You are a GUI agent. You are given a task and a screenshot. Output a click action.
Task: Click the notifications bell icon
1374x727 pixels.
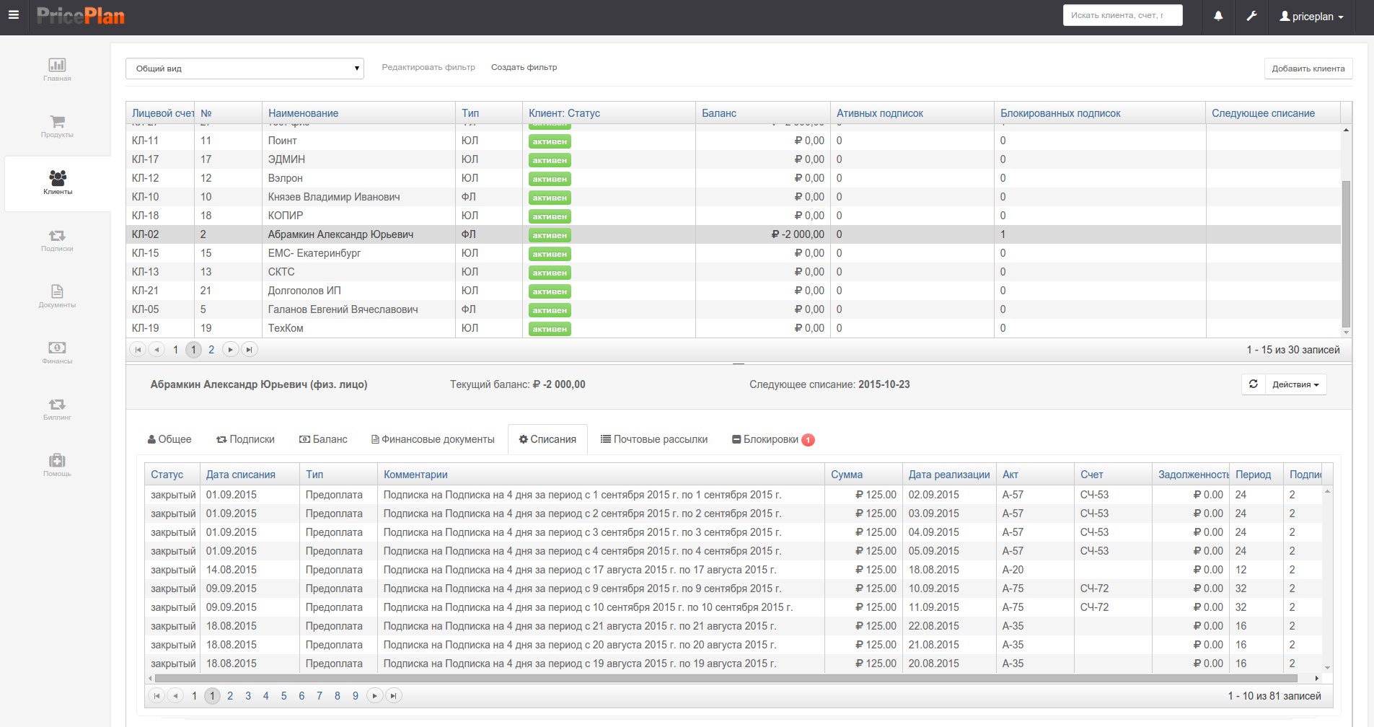(x=1218, y=16)
